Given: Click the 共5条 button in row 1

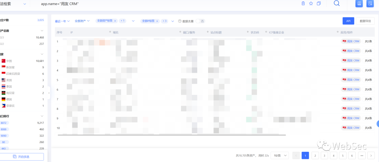Looking at the screenshot, I should click(x=368, y=41).
